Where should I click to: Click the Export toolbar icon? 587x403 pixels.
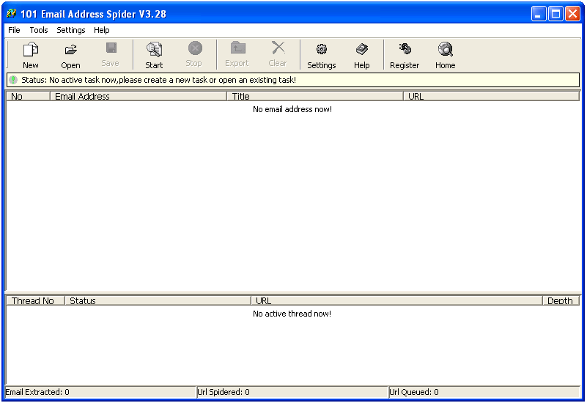click(x=237, y=55)
